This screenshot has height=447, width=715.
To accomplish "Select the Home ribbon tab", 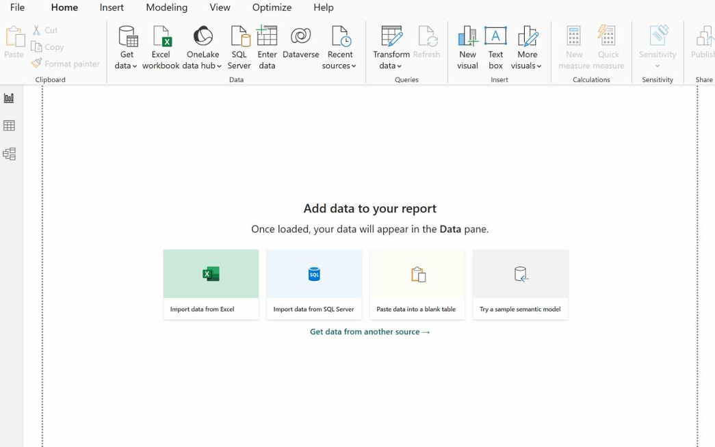I will [x=64, y=8].
